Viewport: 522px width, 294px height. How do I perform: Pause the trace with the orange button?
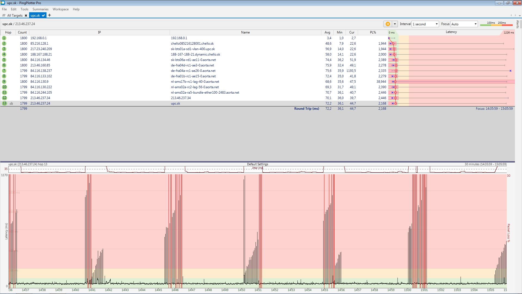[388, 24]
